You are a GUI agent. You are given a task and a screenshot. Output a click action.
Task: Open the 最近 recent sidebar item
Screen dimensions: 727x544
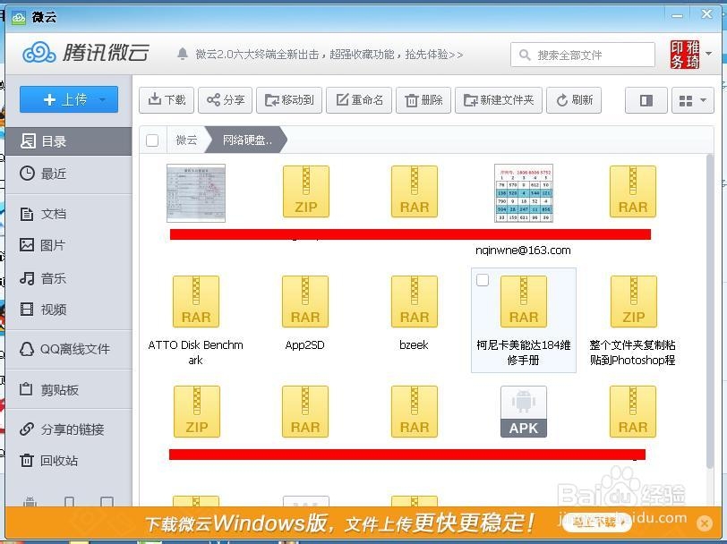(69, 174)
